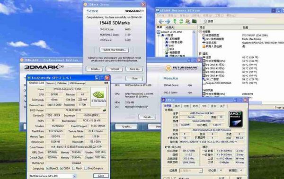This screenshot has width=284, height=179.
Task: Click the 3DMark Score title bar icon
Action: pos(86,4)
